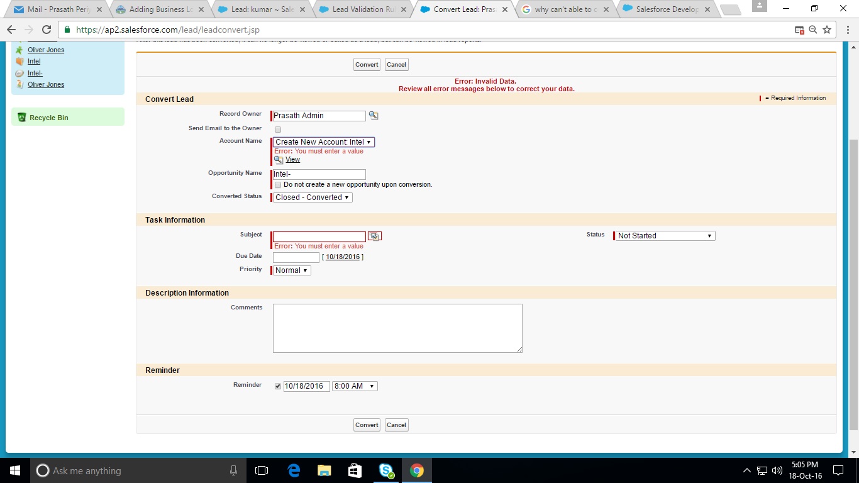The width and height of the screenshot is (859, 483).
Task: Close the Lead Validation Rul tab
Action: tap(403, 9)
